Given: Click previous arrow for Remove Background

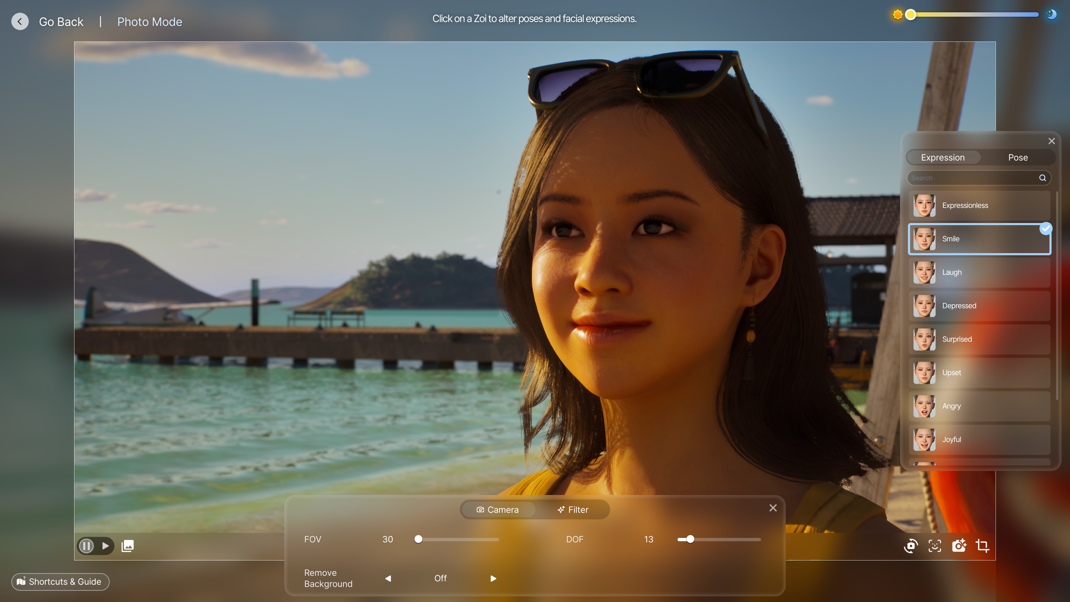Looking at the screenshot, I should click(x=388, y=578).
